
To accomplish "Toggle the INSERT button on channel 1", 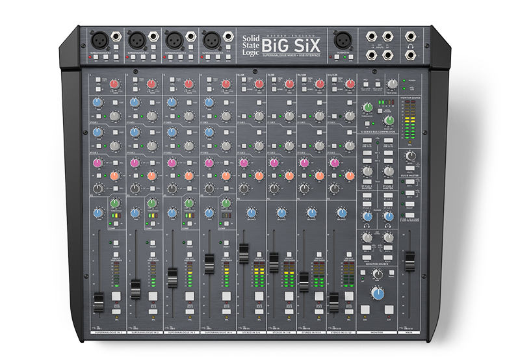I will tap(116, 243).
